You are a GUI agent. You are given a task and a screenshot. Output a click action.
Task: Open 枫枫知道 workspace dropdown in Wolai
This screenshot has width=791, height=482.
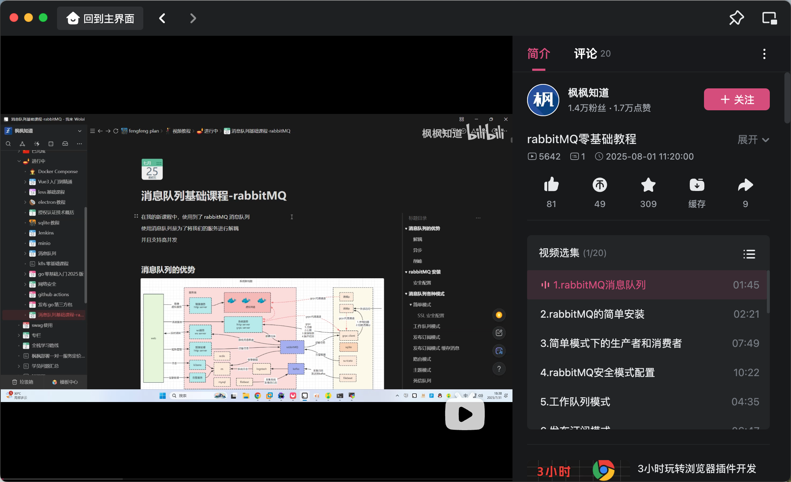[x=80, y=131]
